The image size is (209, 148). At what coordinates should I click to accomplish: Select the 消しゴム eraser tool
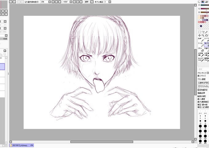(x=207, y=45)
